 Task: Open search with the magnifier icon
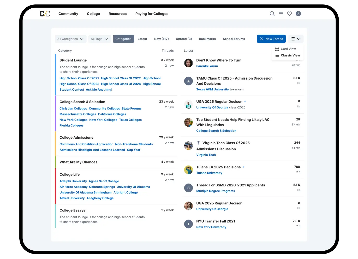[x=272, y=14]
